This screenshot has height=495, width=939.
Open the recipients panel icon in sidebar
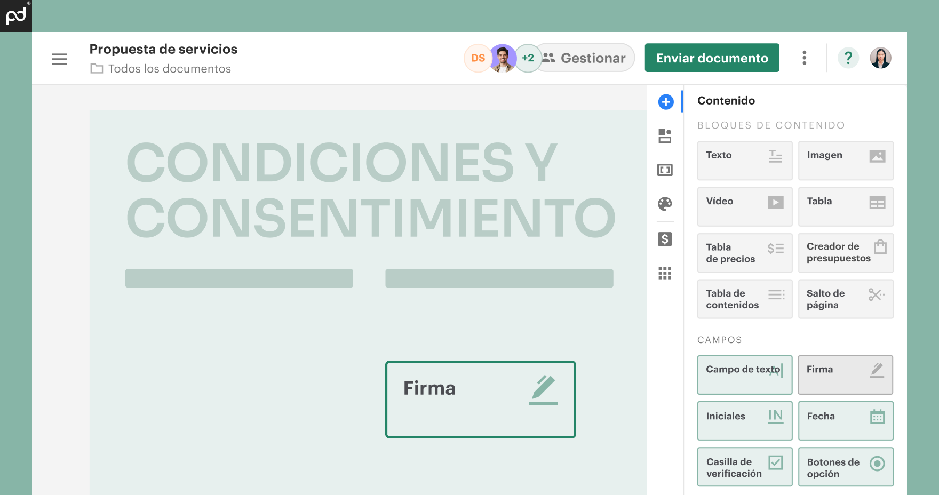click(665, 136)
